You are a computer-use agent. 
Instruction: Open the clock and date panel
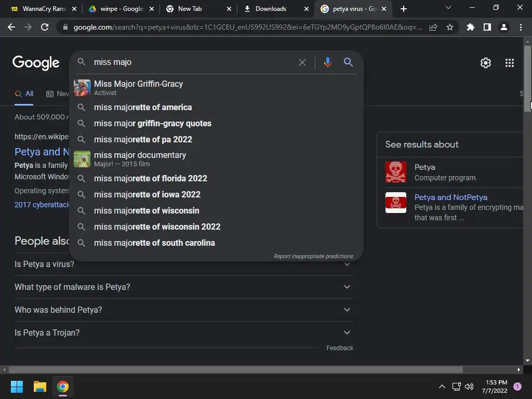click(x=495, y=387)
